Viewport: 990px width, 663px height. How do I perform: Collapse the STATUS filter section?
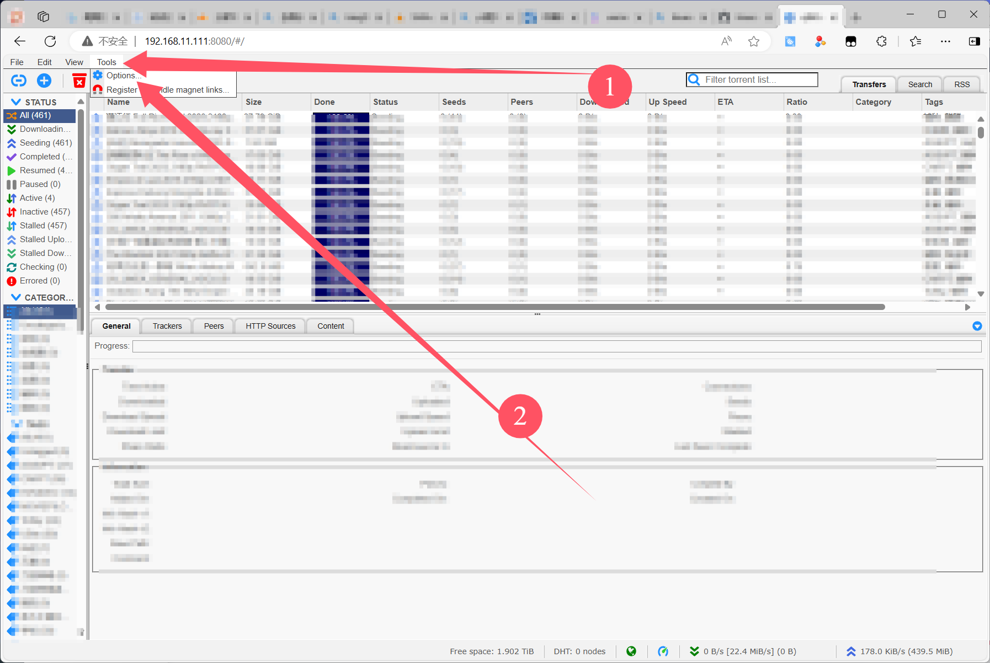click(16, 102)
